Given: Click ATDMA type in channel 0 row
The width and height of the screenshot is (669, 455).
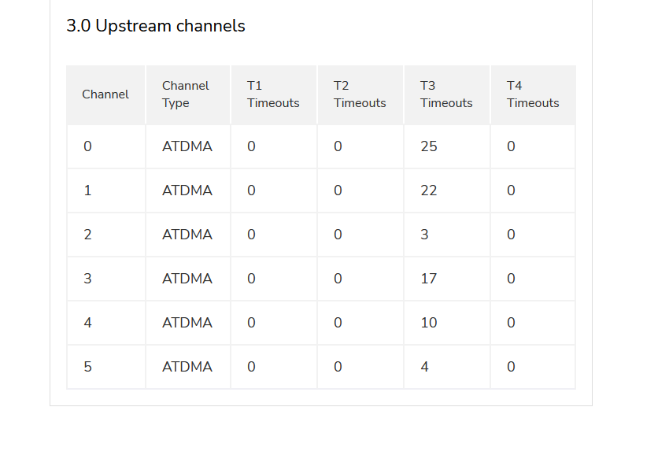Looking at the screenshot, I should click(187, 146).
